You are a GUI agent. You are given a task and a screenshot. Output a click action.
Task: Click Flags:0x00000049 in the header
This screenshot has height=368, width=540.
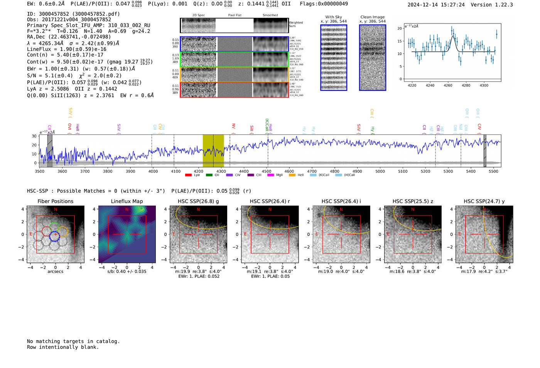click(324, 4)
